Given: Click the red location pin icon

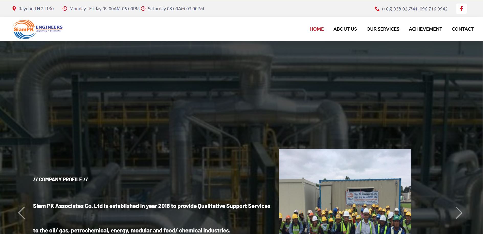Looking at the screenshot, I should click(14, 9).
